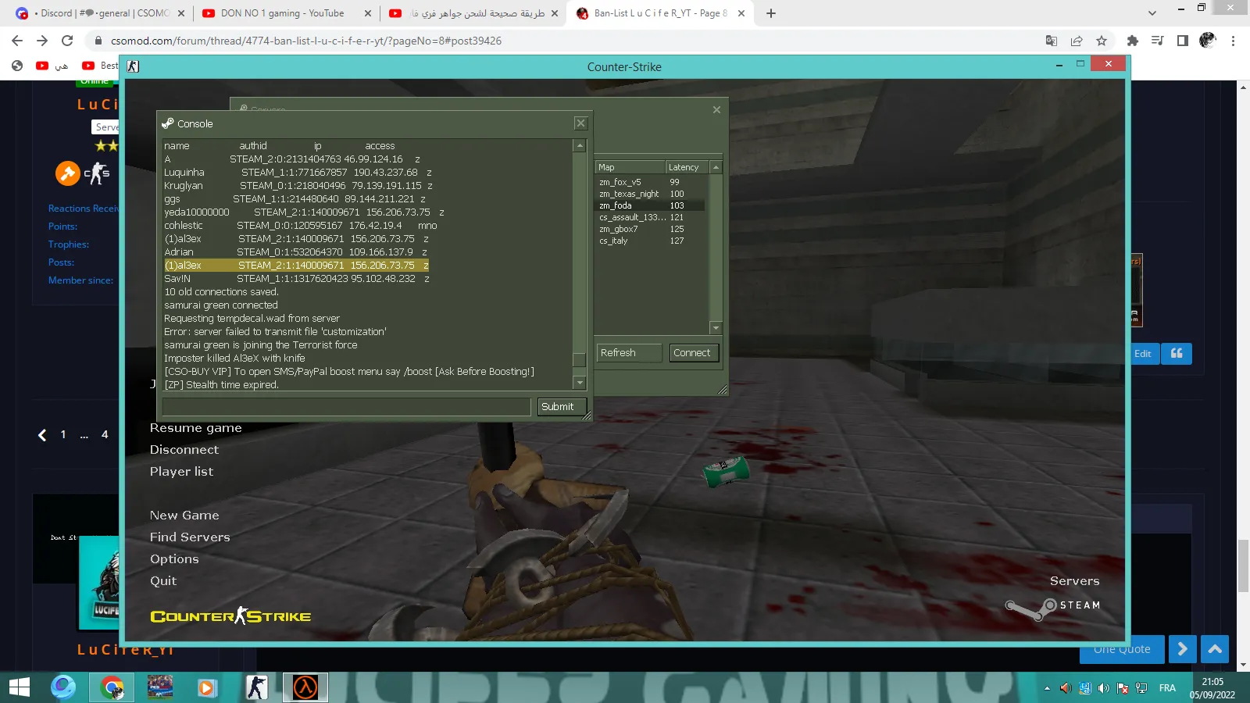
Task: Click the Chrome address bar URL
Action: click(x=306, y=41)
